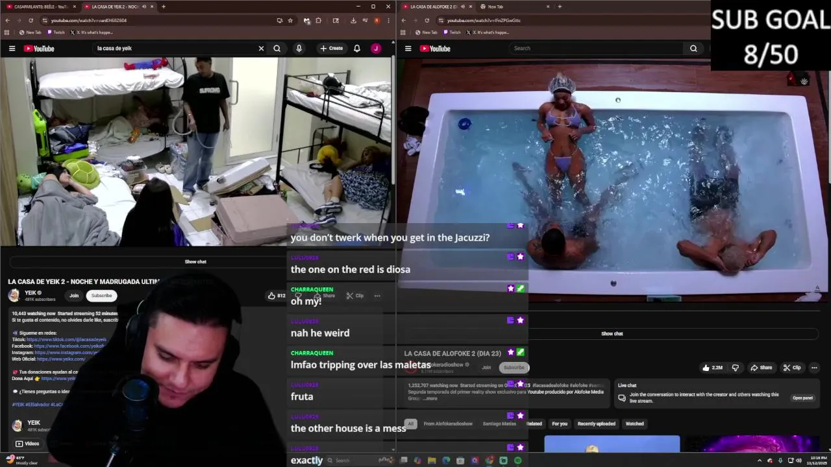Go back in the left browser window
Image resolution: width=831 pixels, height=467 pixels.
(x=7, y=20)
